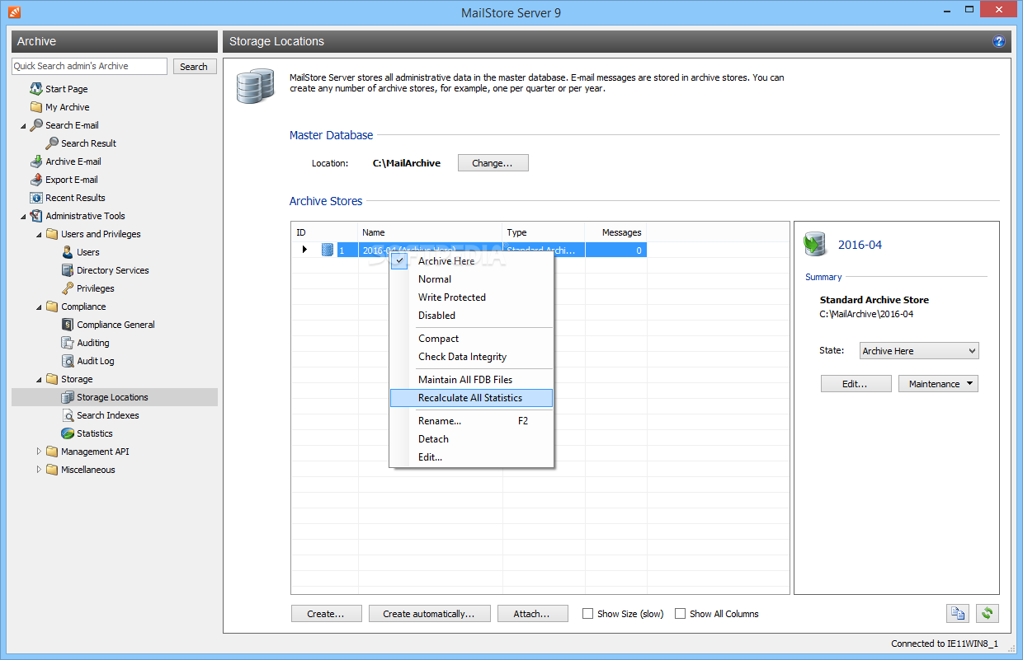Click the Search button beside quick search
This screenshot has height=660, width=1023.
click(195, 67)
